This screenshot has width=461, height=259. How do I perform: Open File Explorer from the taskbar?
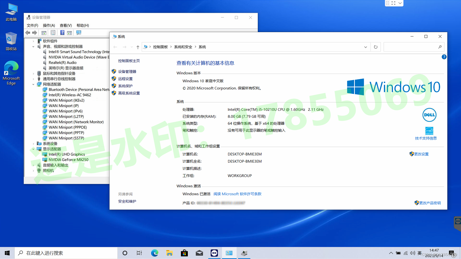pos(169,253)
